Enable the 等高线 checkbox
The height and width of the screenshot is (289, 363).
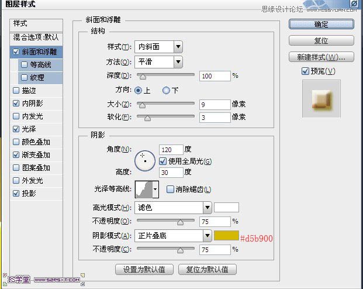click(25, 65)
